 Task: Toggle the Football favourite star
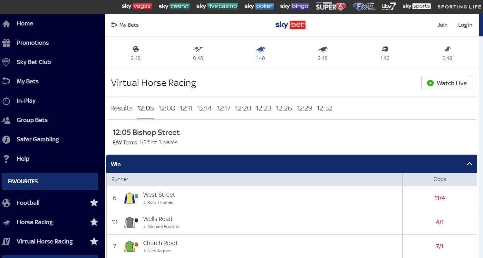94,203
